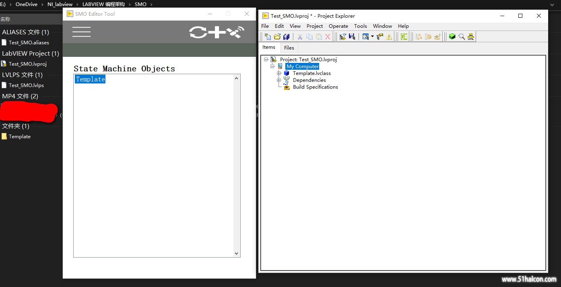This screenshot has width=561, height=287.
Task: Open the hamburger menu in SMO Editor Tool
Action: (x=81, y=32)
